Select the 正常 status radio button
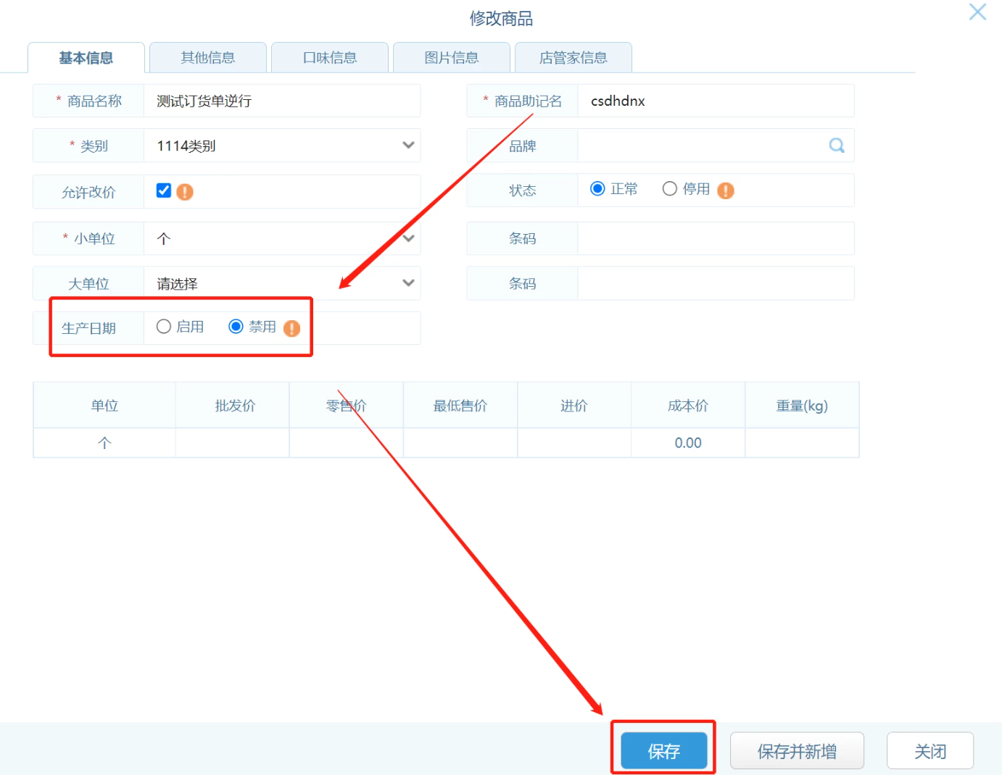Screen dimensions: 1002x775 coord(597,189)
